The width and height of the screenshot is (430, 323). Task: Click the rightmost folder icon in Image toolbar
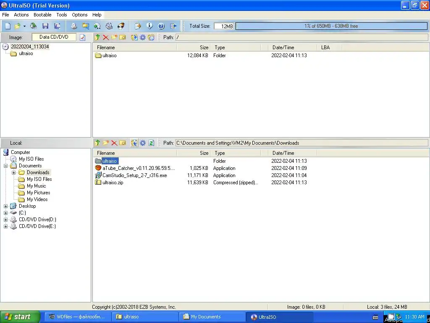click(x=151, y=37)
